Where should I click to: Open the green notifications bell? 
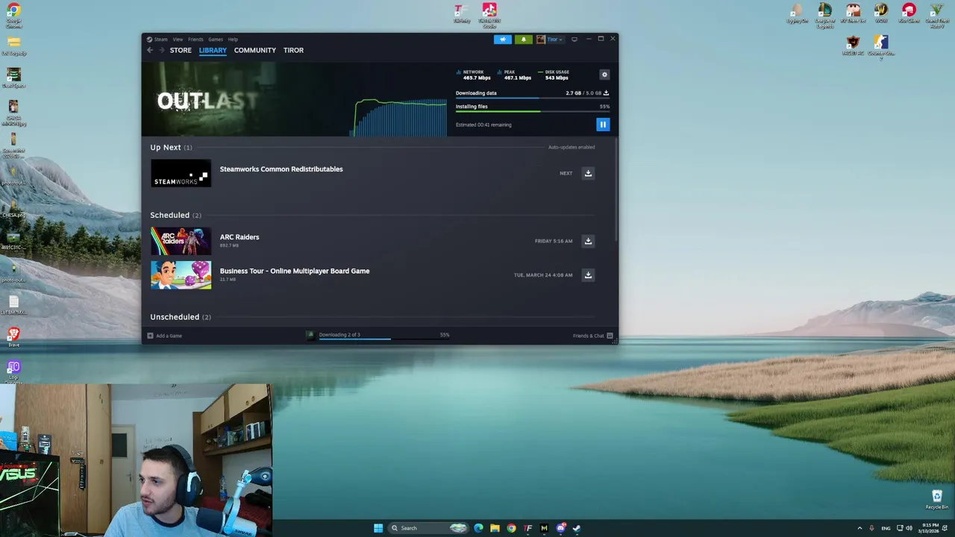[x=523, y=40]
